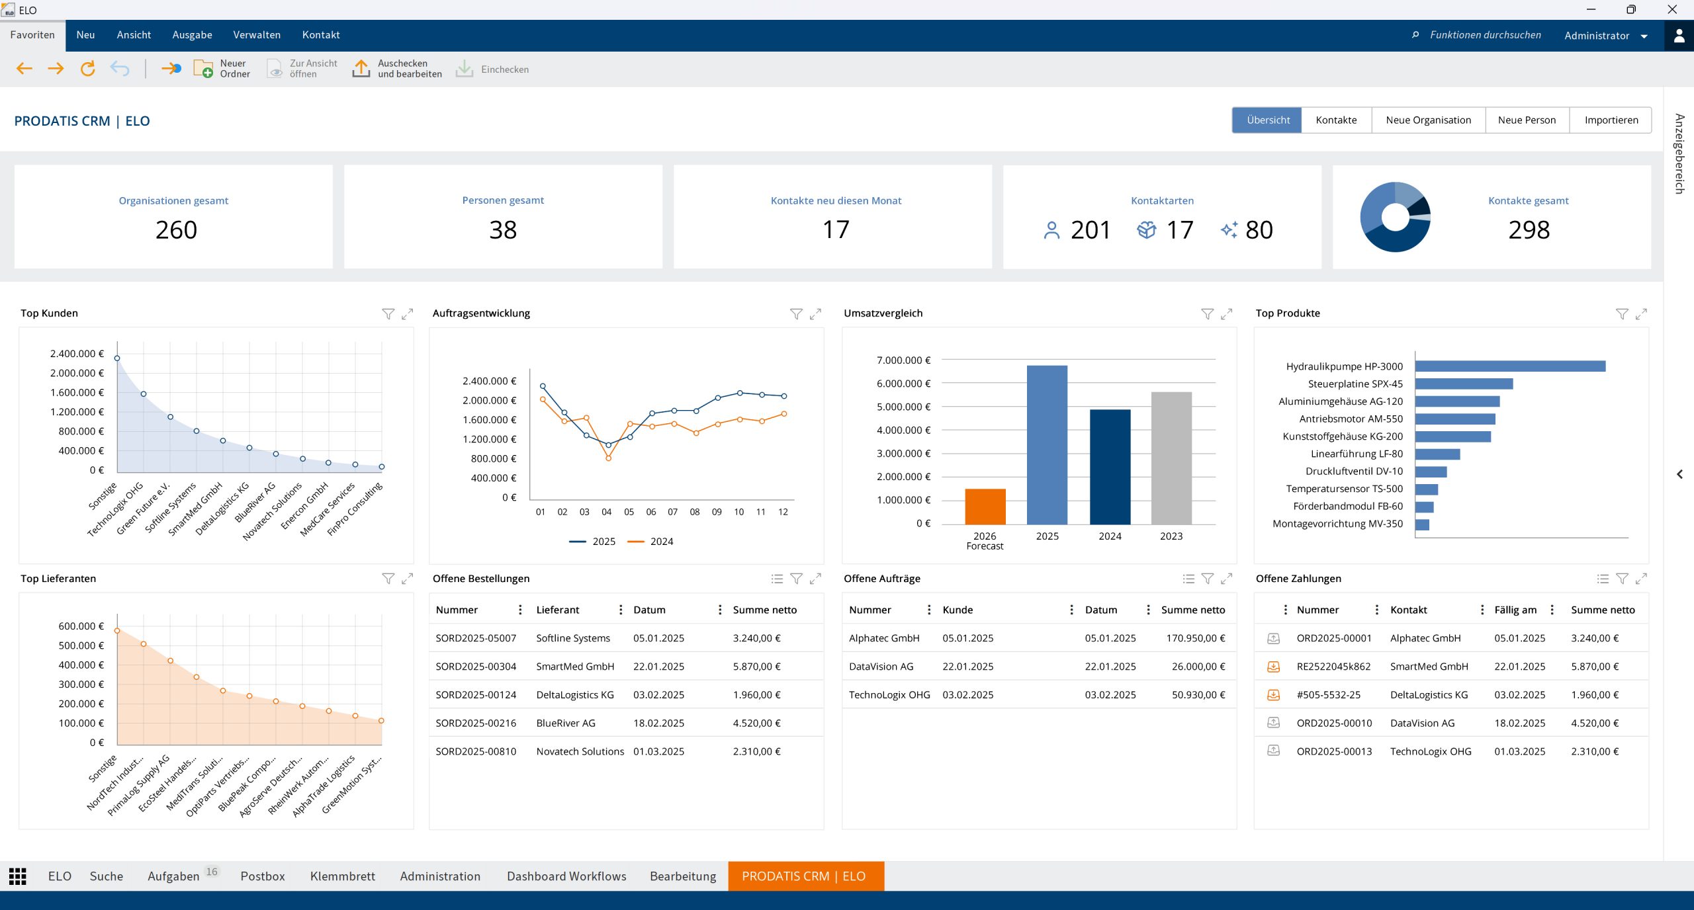Open the Verwalten menu
Screen dimensions: 1694x910
(x=257, y=35)
